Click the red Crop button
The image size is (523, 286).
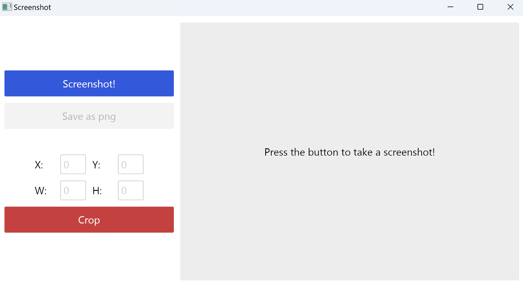click(89, 220)
